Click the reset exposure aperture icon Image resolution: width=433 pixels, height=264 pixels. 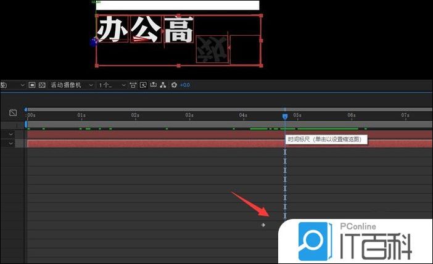174,85
